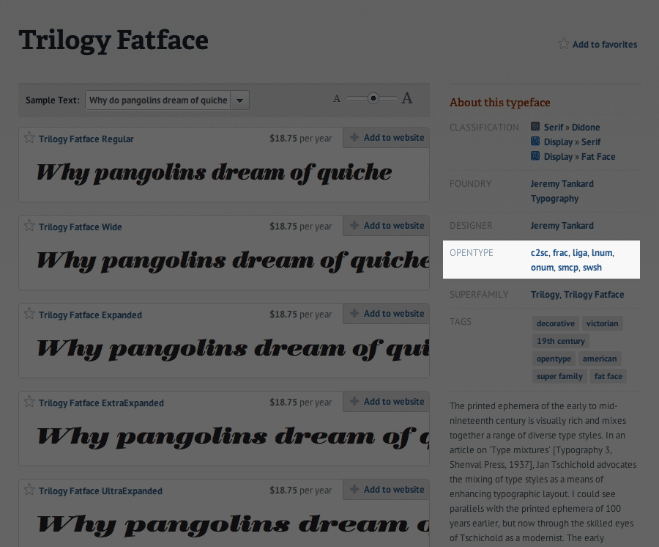The height and width of the screenshot is (547, 659).
Task: Open the Trilogy superfamily link
Action: pos(545,295)
